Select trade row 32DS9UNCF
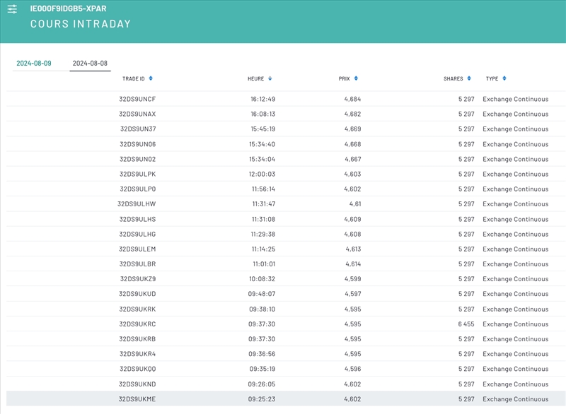This screenshot has width=566, height=414. click(137, 99)
